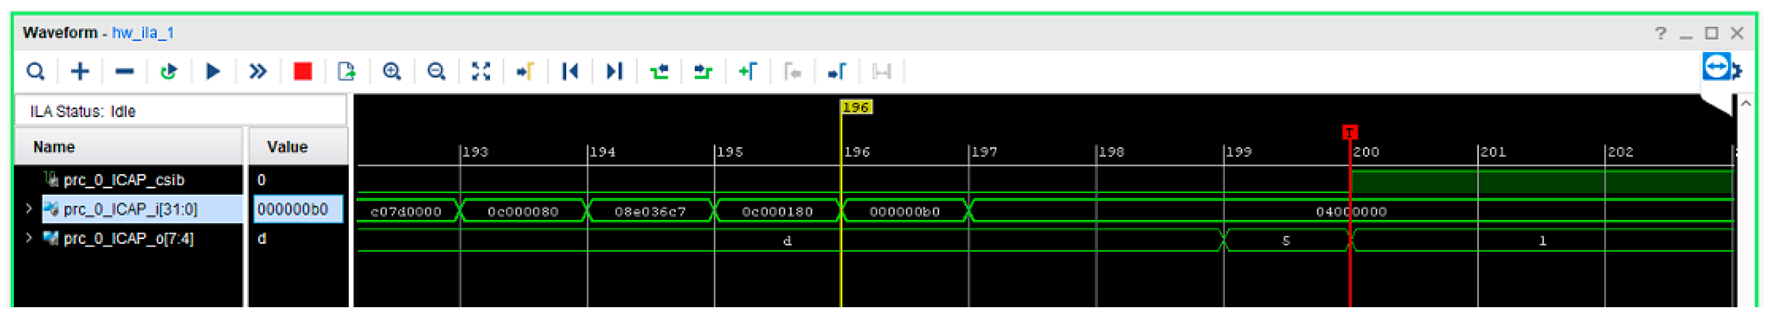Click sample 201 on the time ruler
This screenshot has height=318, width=1771.
pyautogui.click(x=1493, y=152)
